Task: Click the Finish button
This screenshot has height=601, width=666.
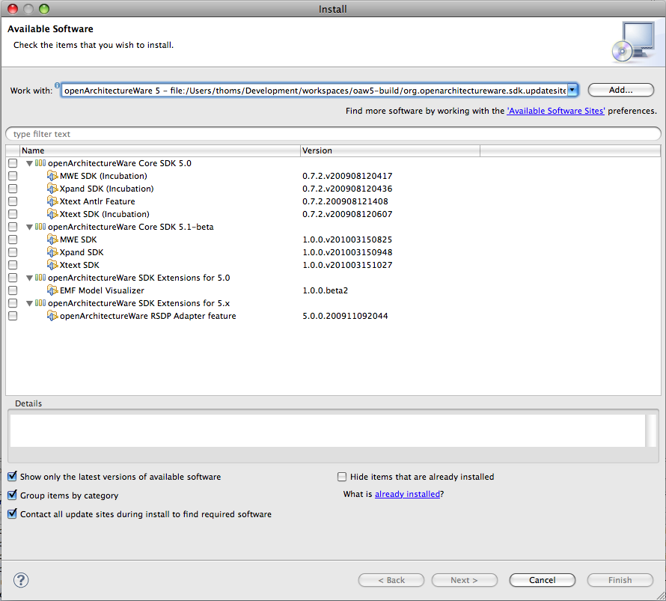Action: 620,580
